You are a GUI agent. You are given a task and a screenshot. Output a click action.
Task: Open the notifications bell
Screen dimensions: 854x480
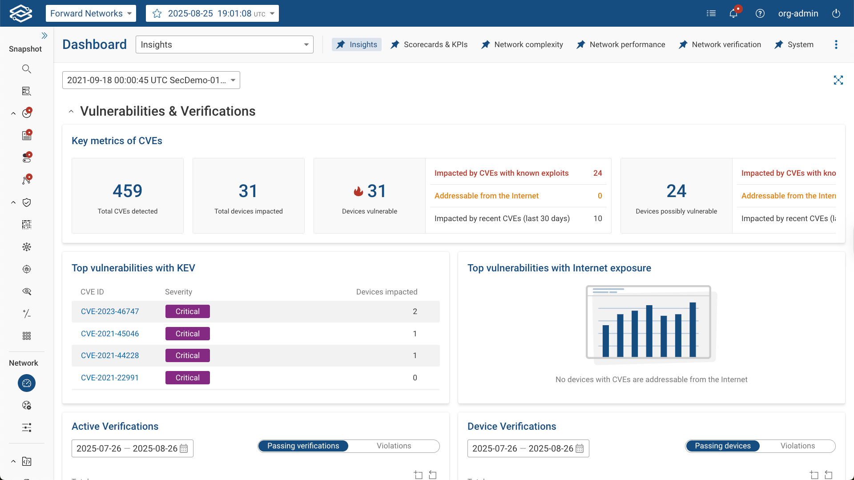733,13
